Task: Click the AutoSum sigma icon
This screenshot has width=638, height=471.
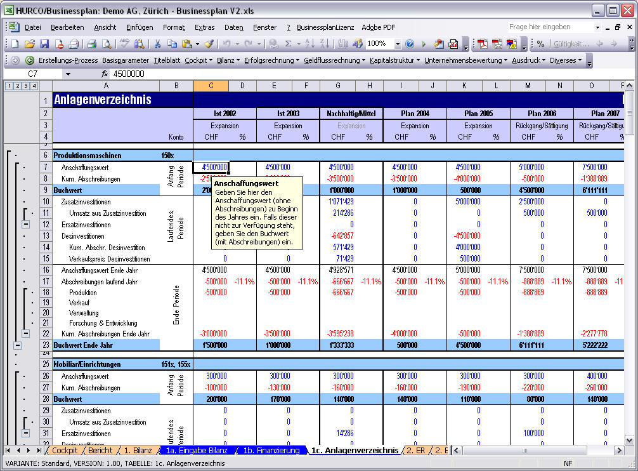Action: [288, 44]
